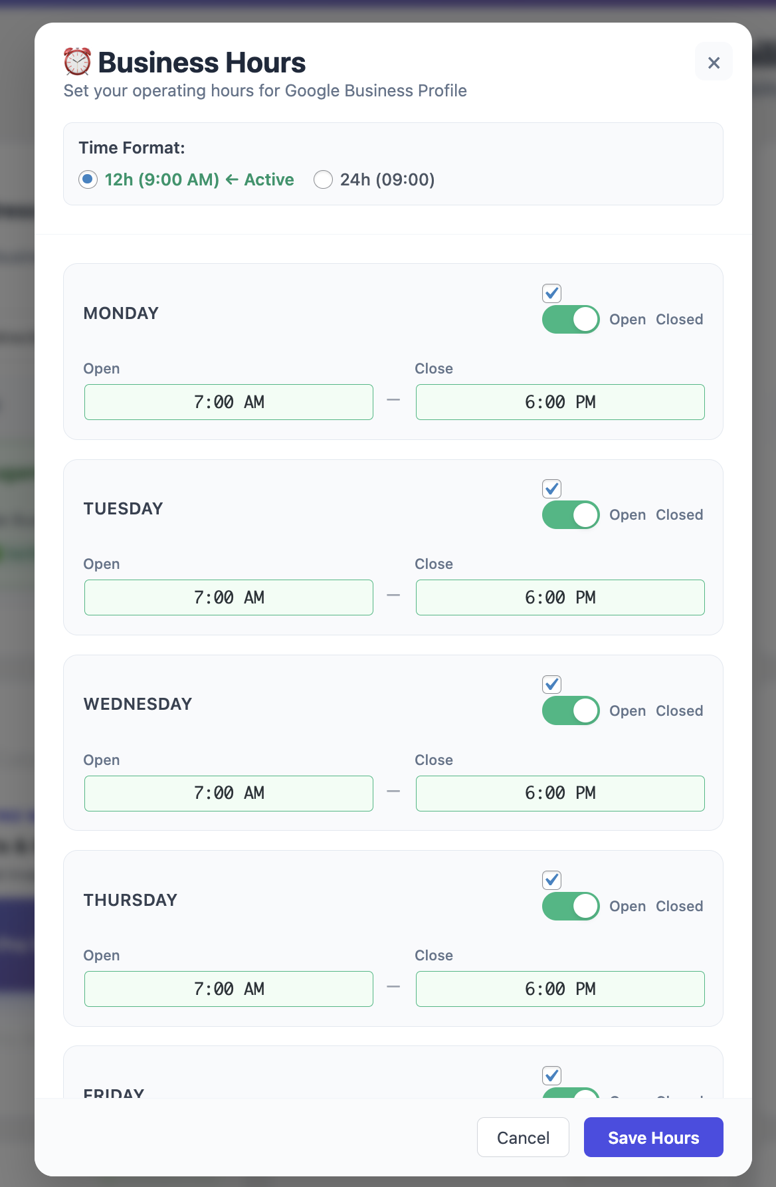Close the Business Hours dialog
Screen dimensions: 776x1187
pyautogui.click(x=714, y=62)
